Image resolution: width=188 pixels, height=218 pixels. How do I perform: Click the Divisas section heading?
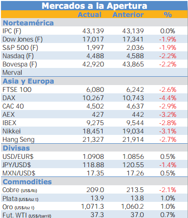(16, 148)
